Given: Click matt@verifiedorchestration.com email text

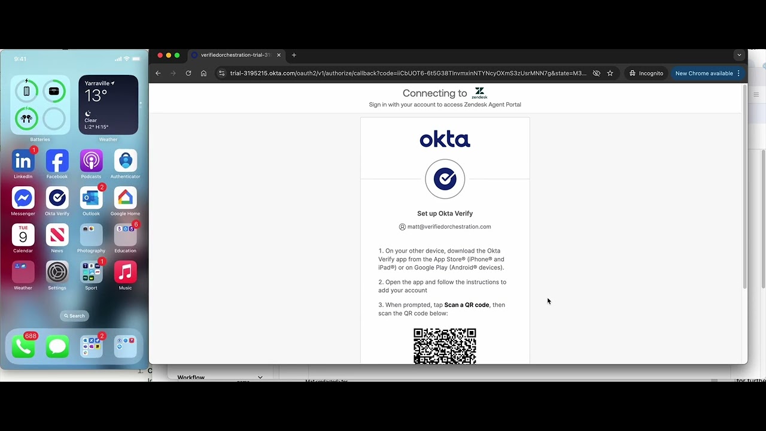Looking at the screenshot, I should [449, 227].
